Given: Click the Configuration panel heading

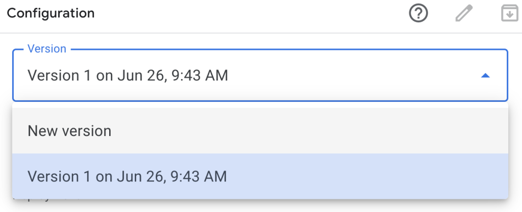Looking at the screenshot, I should (51, 13).
